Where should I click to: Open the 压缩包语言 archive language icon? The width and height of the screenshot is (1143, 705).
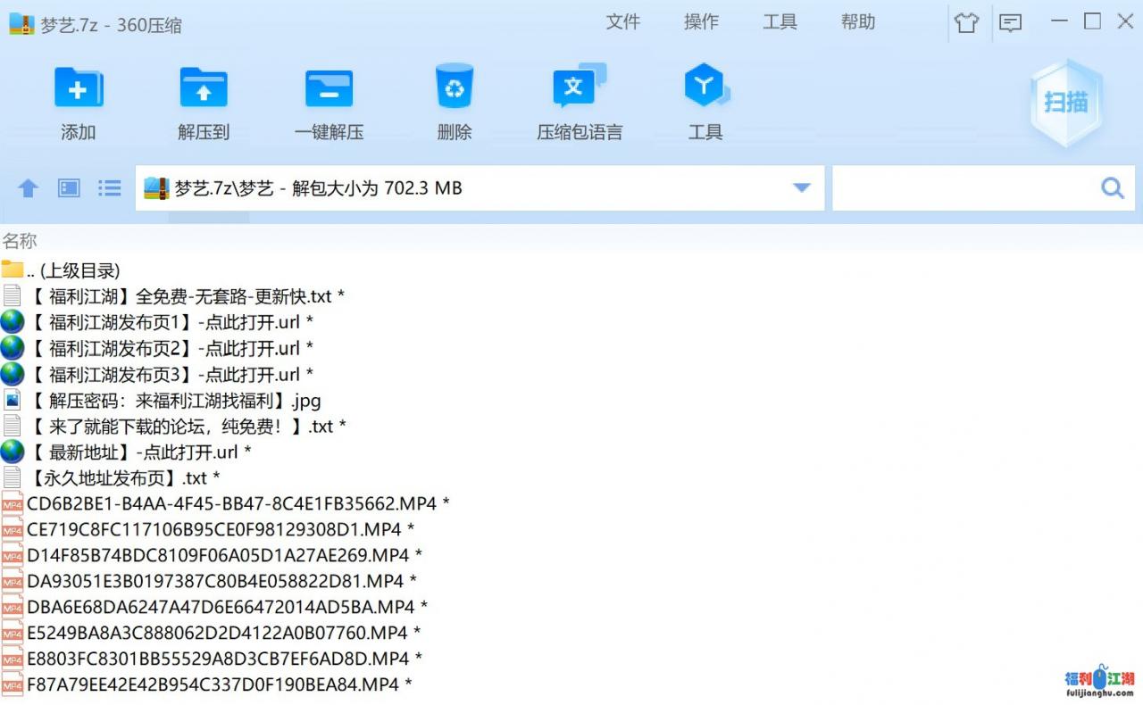click(x=579, y=89)
